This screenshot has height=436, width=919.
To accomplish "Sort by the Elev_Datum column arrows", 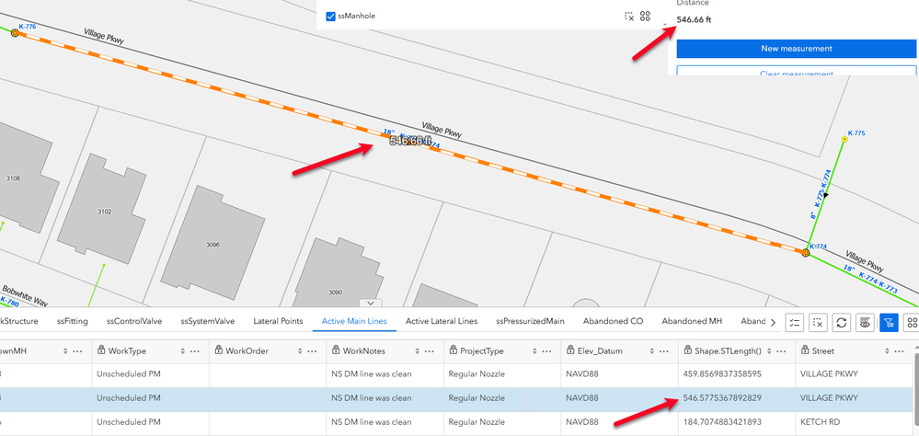I will [x=651, y=351].
